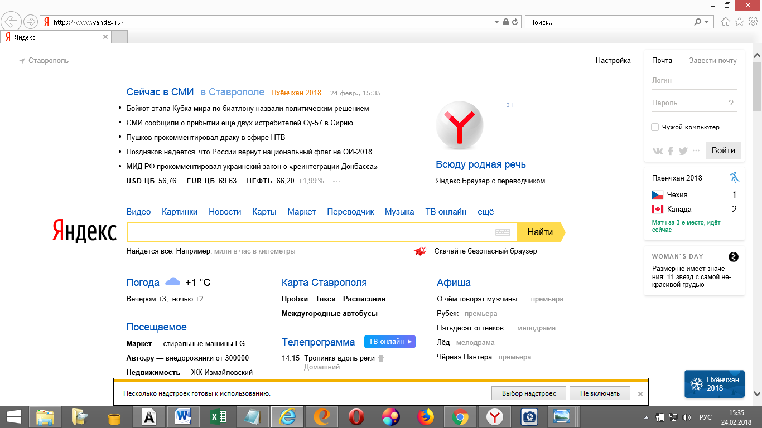The image size is (762, 428).
Task: Open the Windows Start menu
Action: point(13,417)
